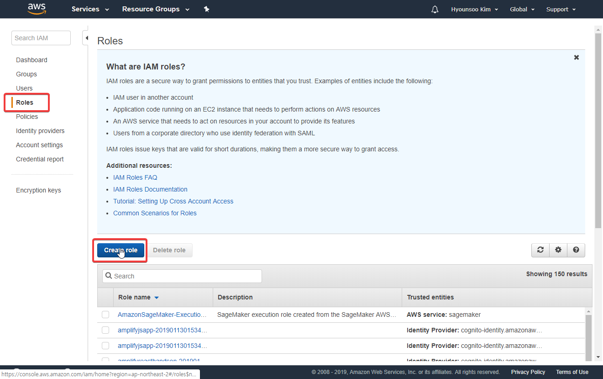Click the AWS logo home icon
This screenshot has height=379, width=603.
pos(37,9)
